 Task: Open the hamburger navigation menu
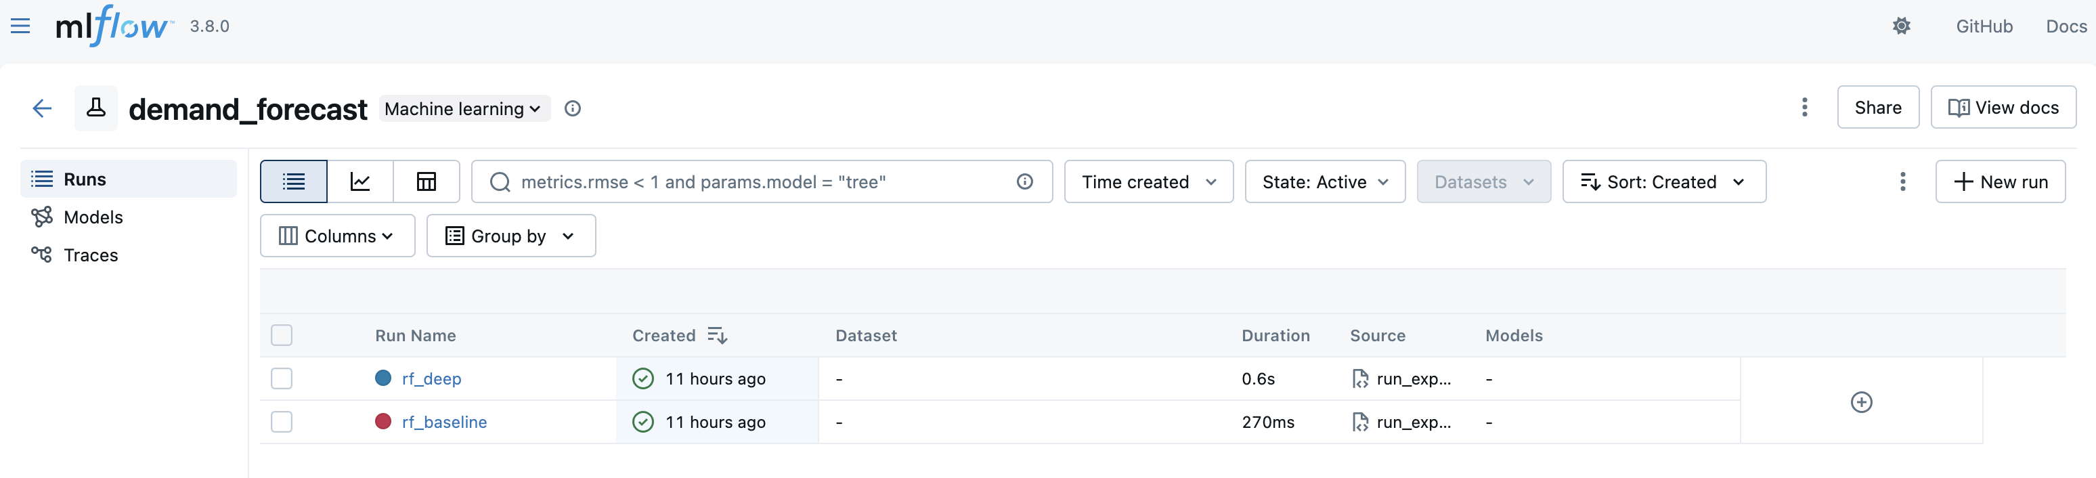[x=20, y=26]
